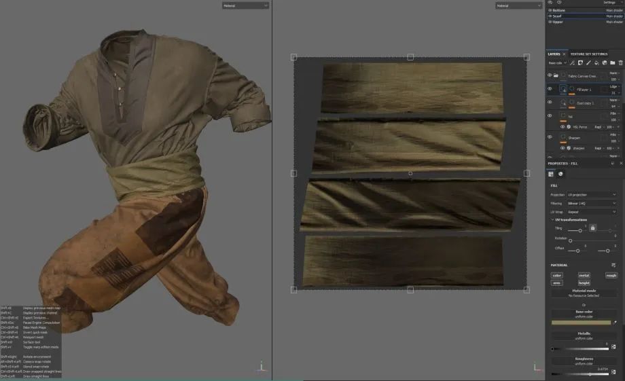Open the 3D viewport Material dropdown
The width and height of the screenshot is (625, 381).
[x=245, y=5]
